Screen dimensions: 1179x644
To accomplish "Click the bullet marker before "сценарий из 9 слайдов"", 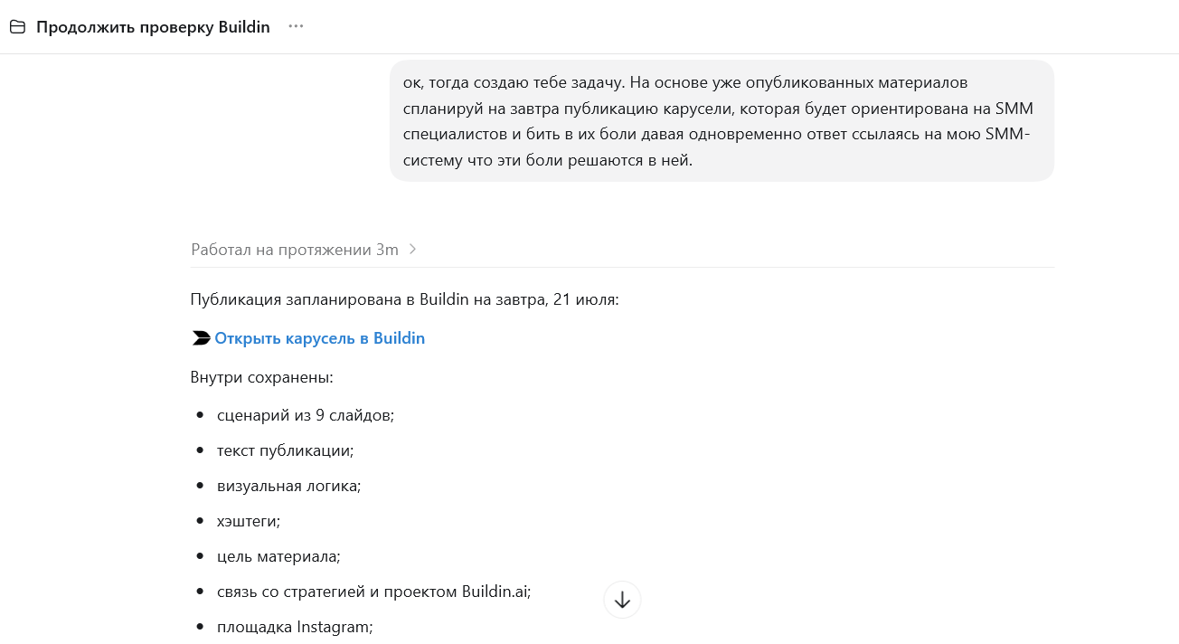I will pos(200,415).
